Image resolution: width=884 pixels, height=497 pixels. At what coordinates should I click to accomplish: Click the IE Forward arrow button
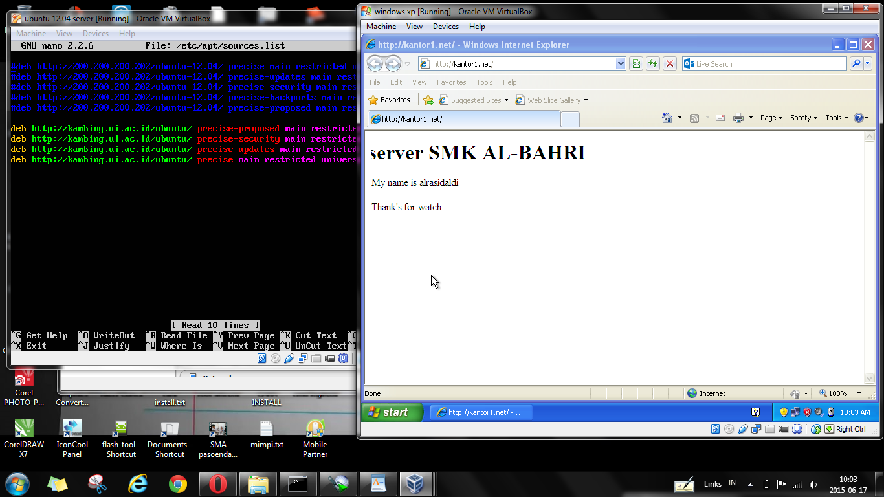point(393,63)
